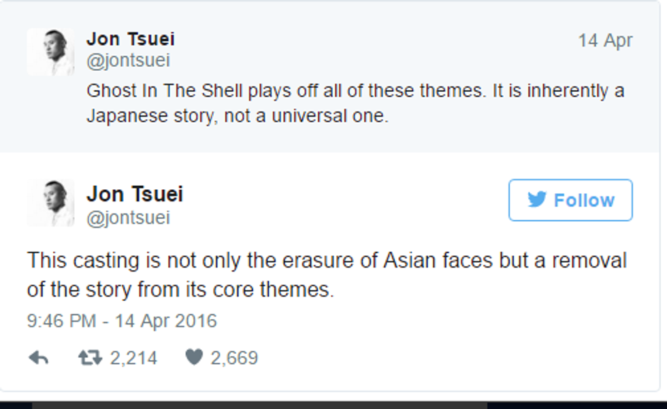Click the reply arrow icon
The image size is (667, 409).
pos(38,358)
